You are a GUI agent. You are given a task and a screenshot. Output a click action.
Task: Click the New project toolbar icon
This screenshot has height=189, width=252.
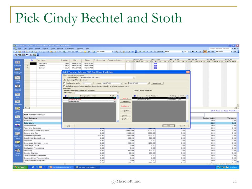pyautogui.click(x=16, y=52)
